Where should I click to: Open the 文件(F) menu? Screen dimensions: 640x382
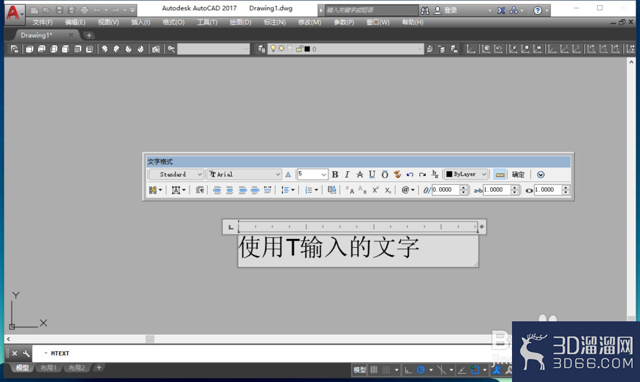42,22
